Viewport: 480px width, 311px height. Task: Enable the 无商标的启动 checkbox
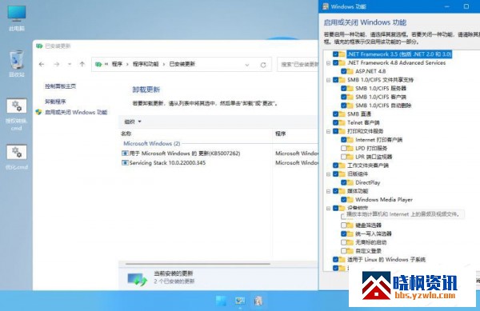click(x=343, y=242)
